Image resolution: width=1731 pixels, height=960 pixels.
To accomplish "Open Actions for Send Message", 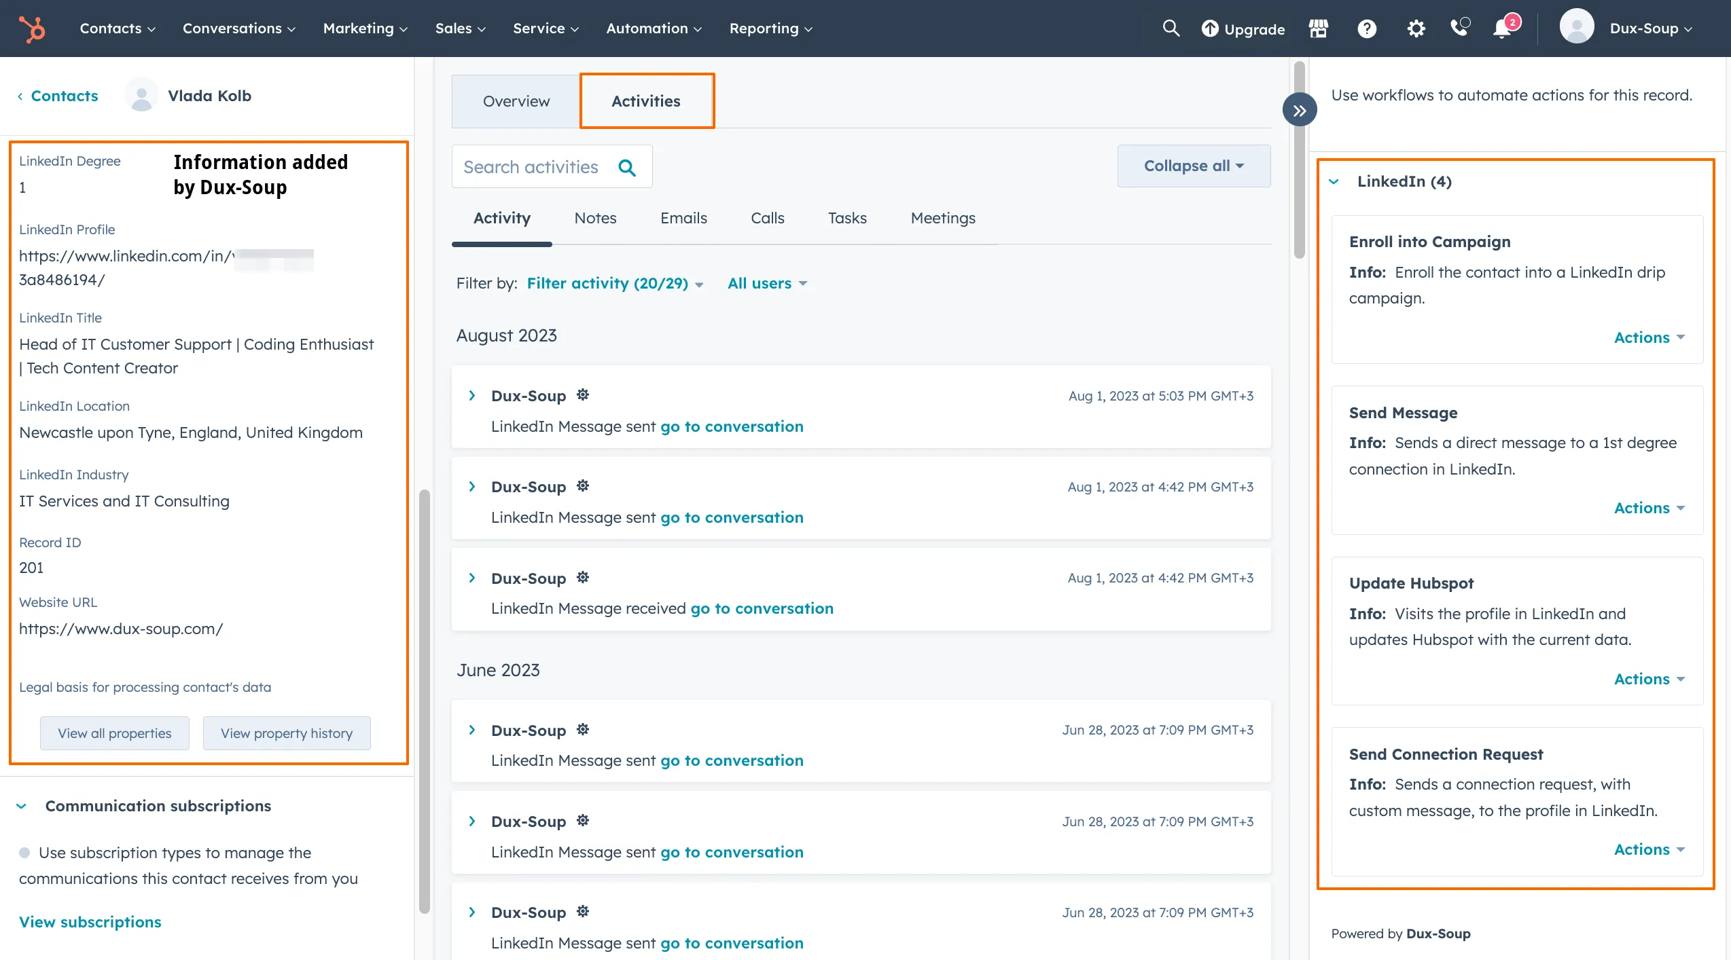I will tap(1649, 508).
